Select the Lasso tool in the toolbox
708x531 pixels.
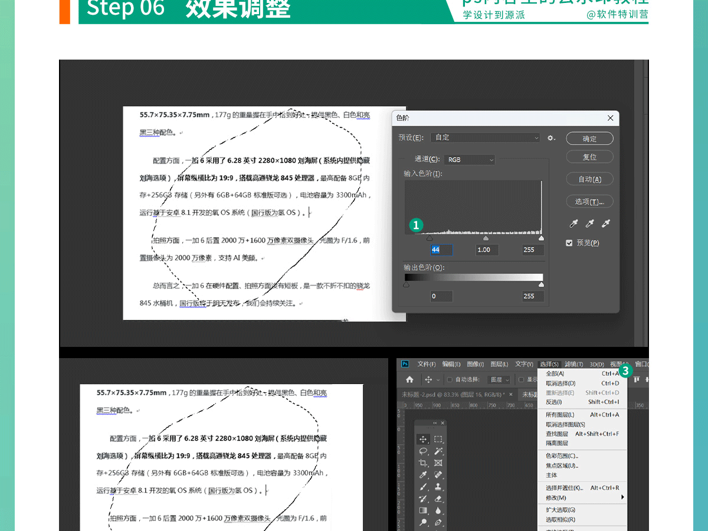(x=423, y=451)
